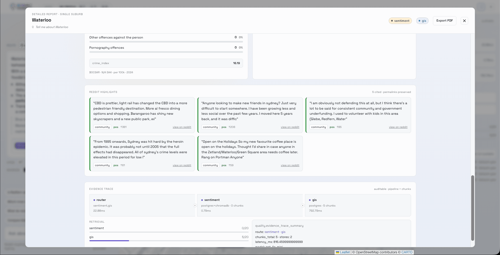Open 'view on reddit' for Open on the Holidays quote

(290, 165)
